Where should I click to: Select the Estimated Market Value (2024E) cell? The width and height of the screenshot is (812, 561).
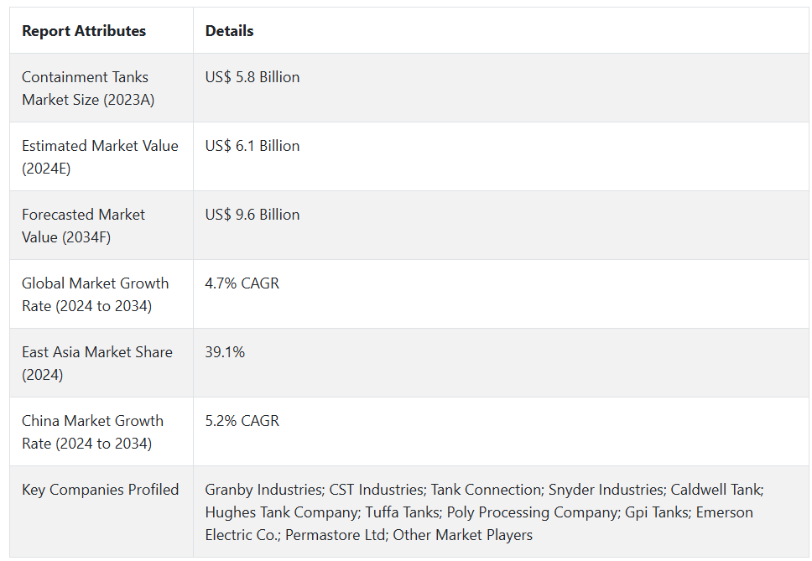(100, 157)
